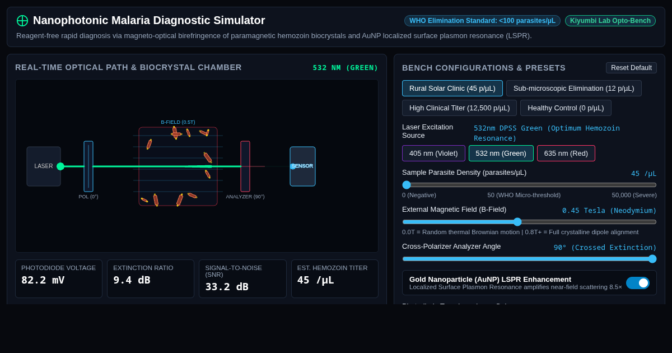Click the LASER source block in the diagram
This screenshot has height=353, width=672.
[x=44, y=166]
